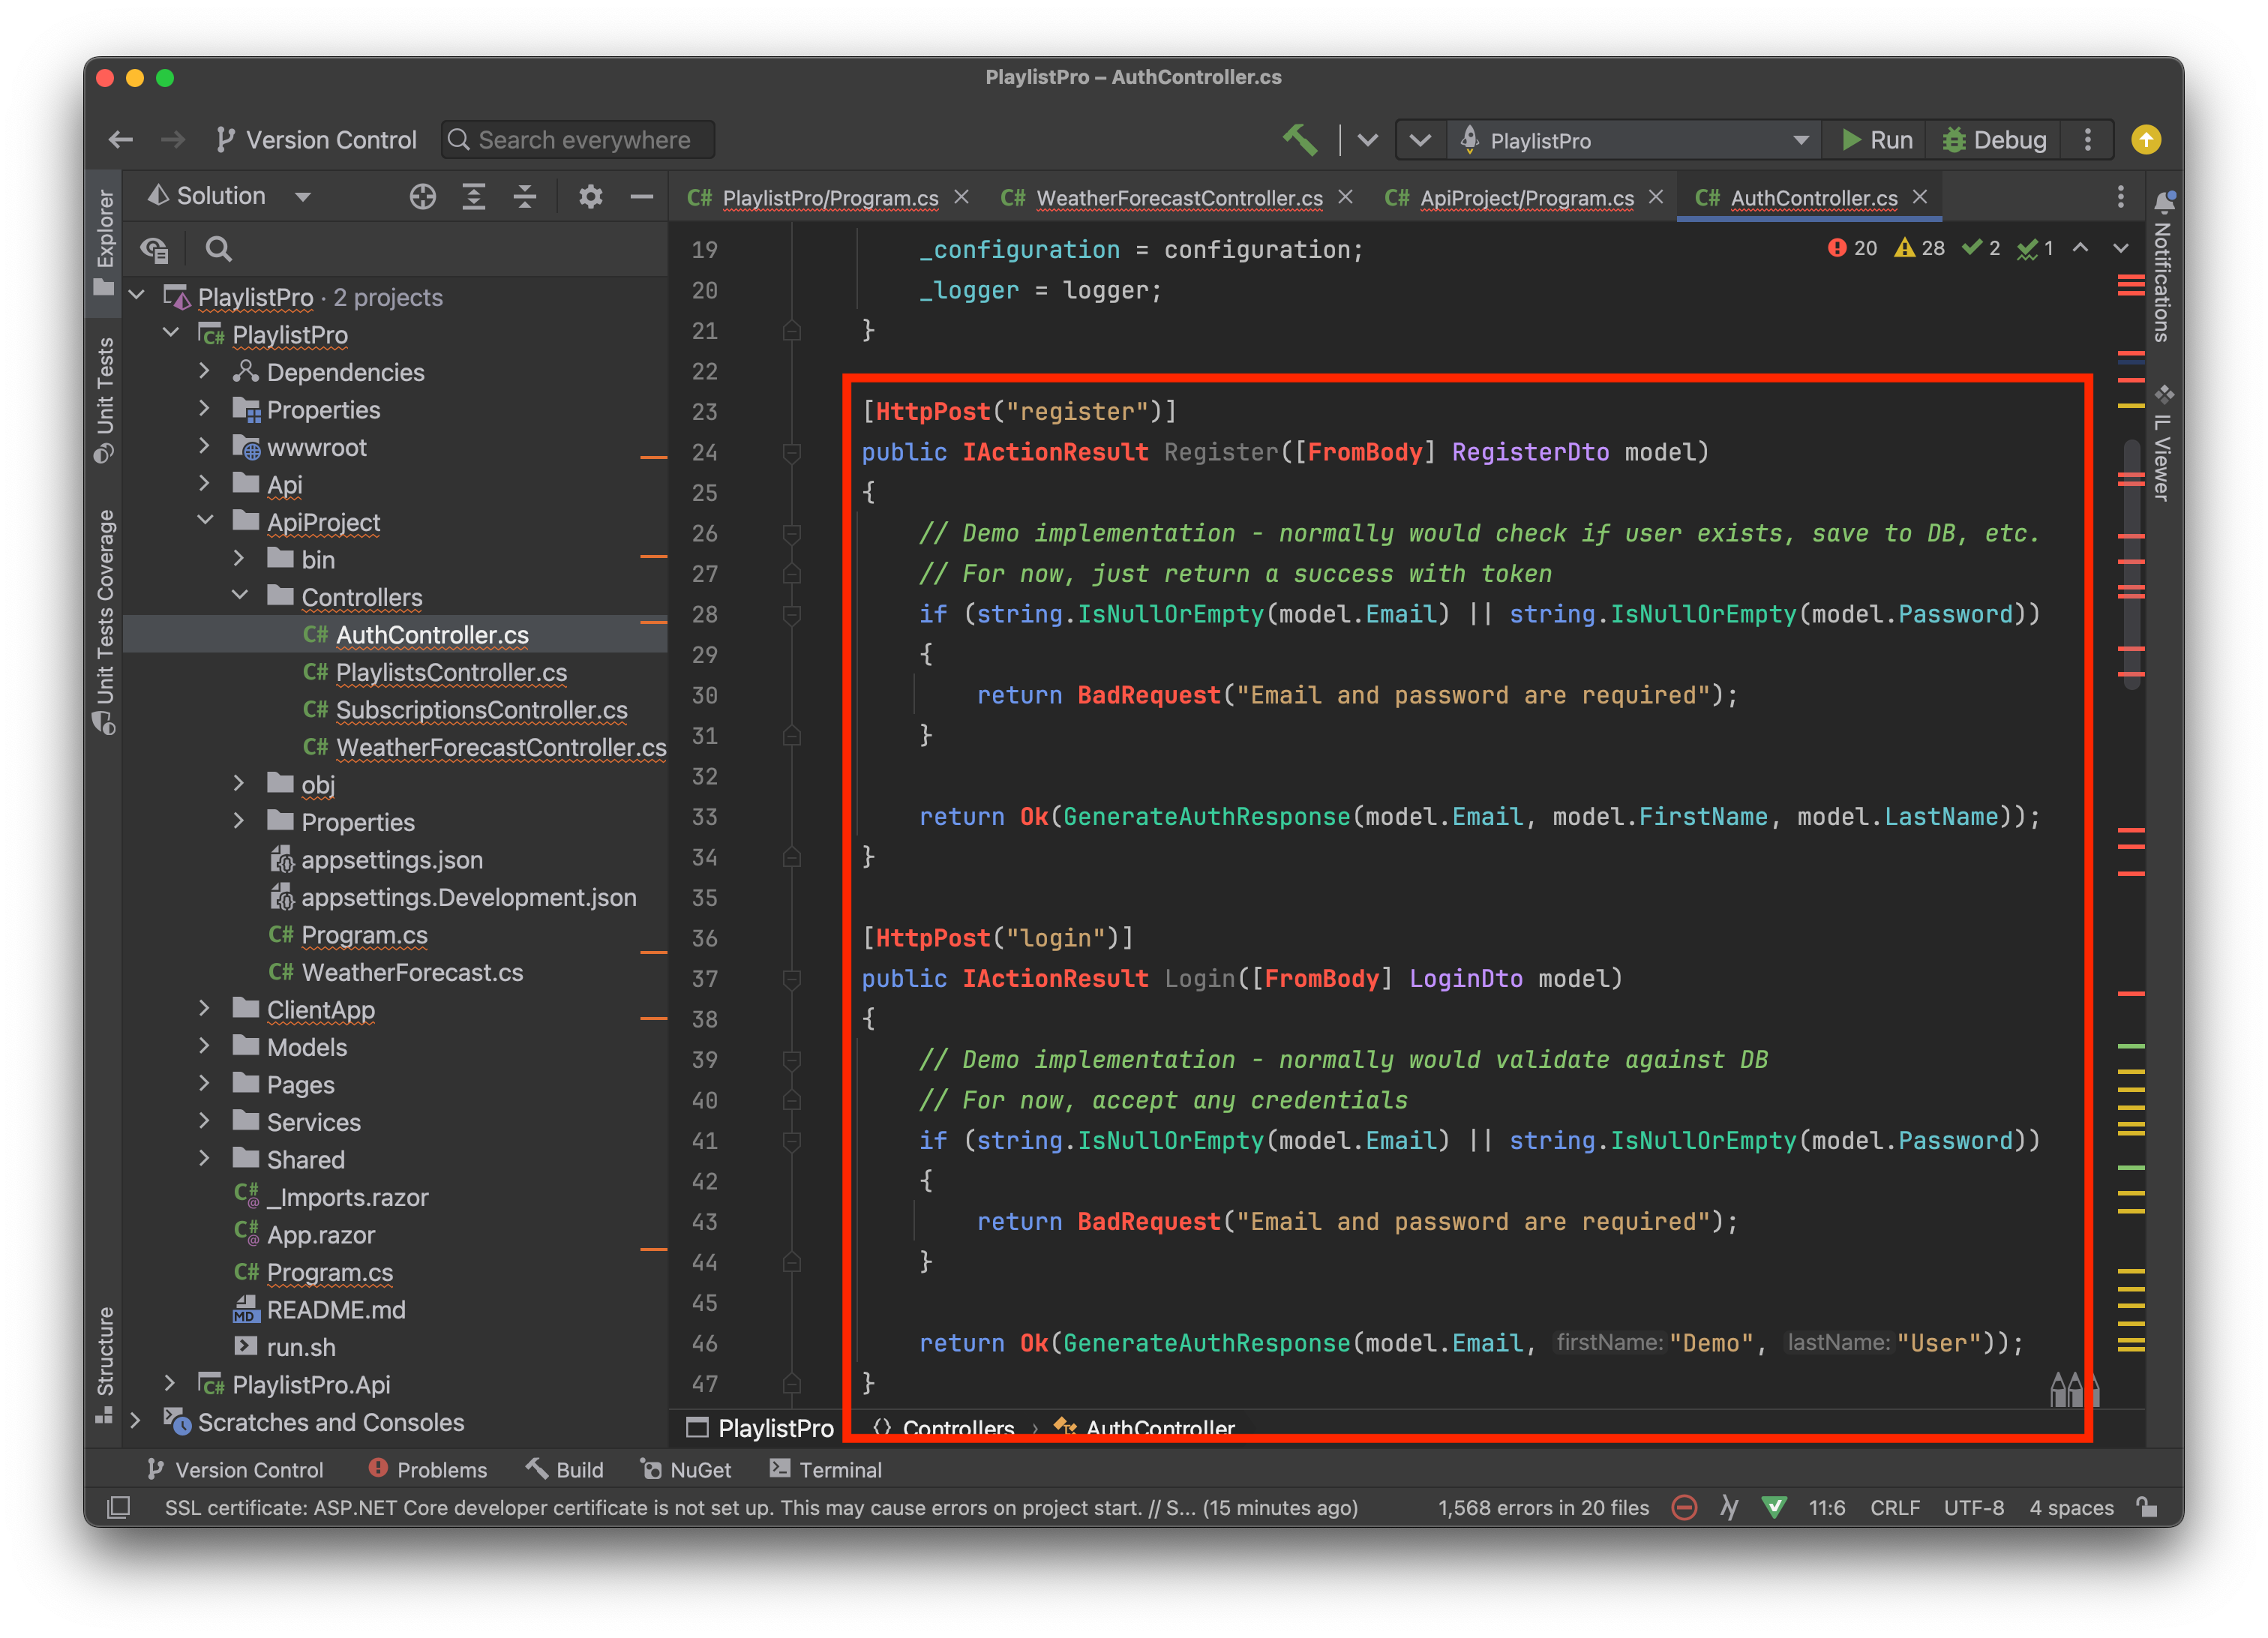
Task: Click the search magnifier in Solution explorer
Action: 218,249
